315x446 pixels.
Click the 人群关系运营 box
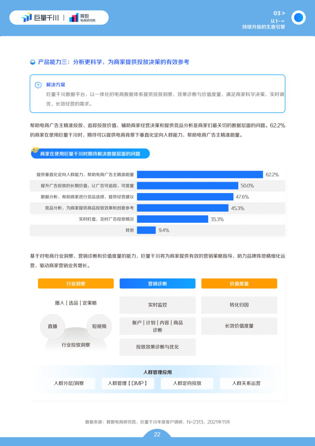coord(246,383)
